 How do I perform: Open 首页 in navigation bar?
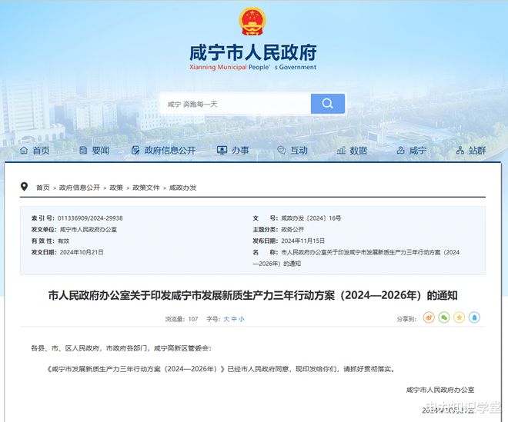point(41,151)
